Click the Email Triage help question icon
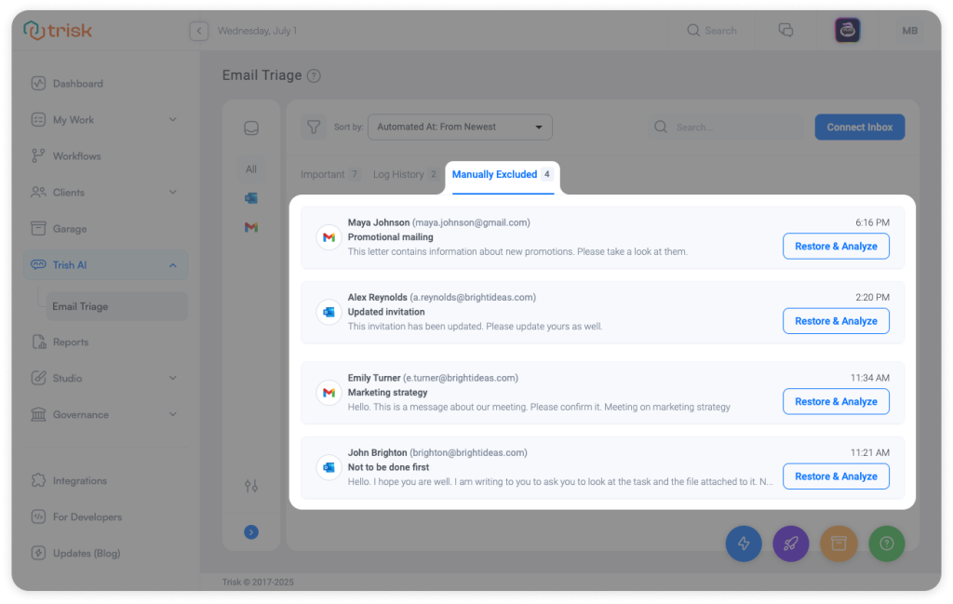Screen dimensions: 953x604 [314, 76]
